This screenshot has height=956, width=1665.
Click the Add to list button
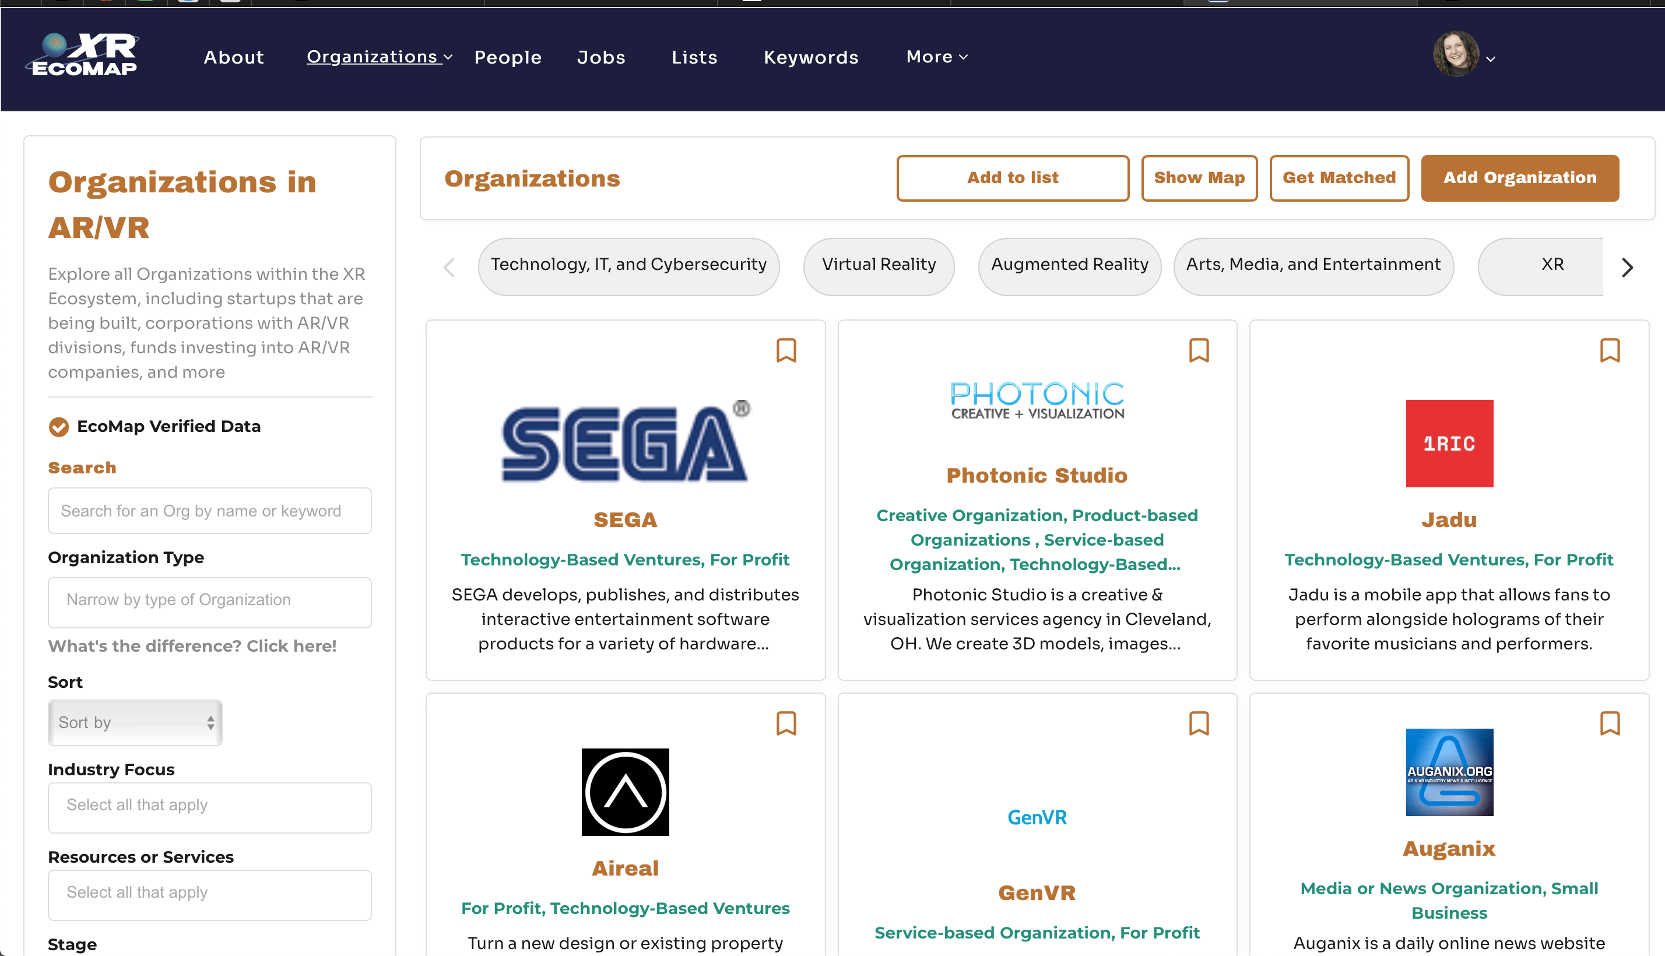point(1013,178)
